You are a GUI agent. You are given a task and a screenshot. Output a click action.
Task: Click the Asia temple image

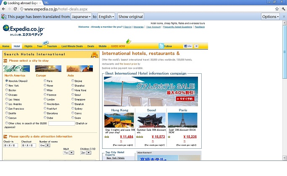coord(79,69)
